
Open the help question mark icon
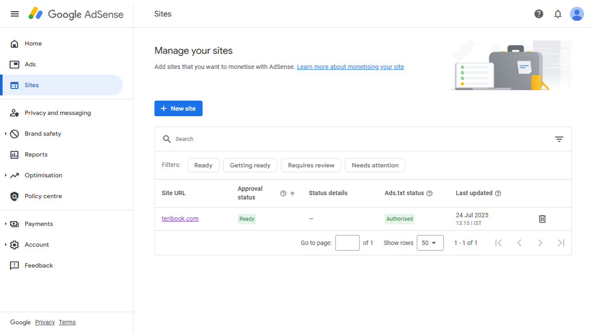click(x=539, y=14)
